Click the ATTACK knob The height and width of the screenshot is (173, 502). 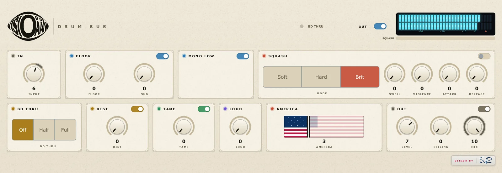tap(449, 74)
